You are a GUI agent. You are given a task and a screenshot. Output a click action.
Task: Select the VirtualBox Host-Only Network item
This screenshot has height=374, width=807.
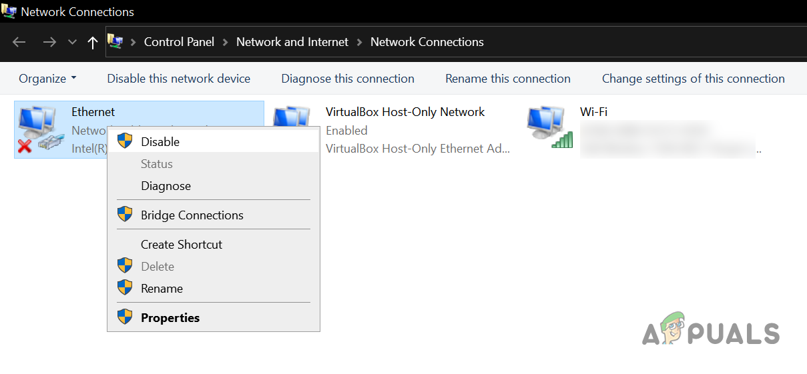(405, 112)
